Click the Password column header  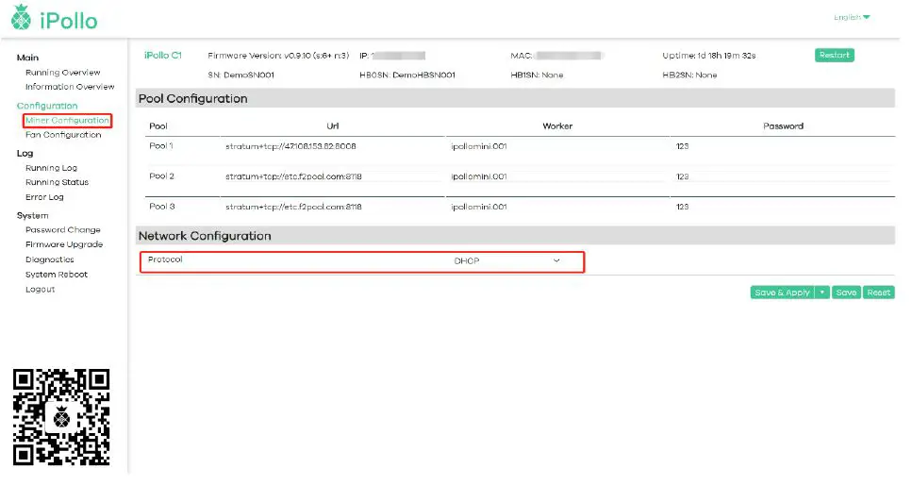(783, 126)
